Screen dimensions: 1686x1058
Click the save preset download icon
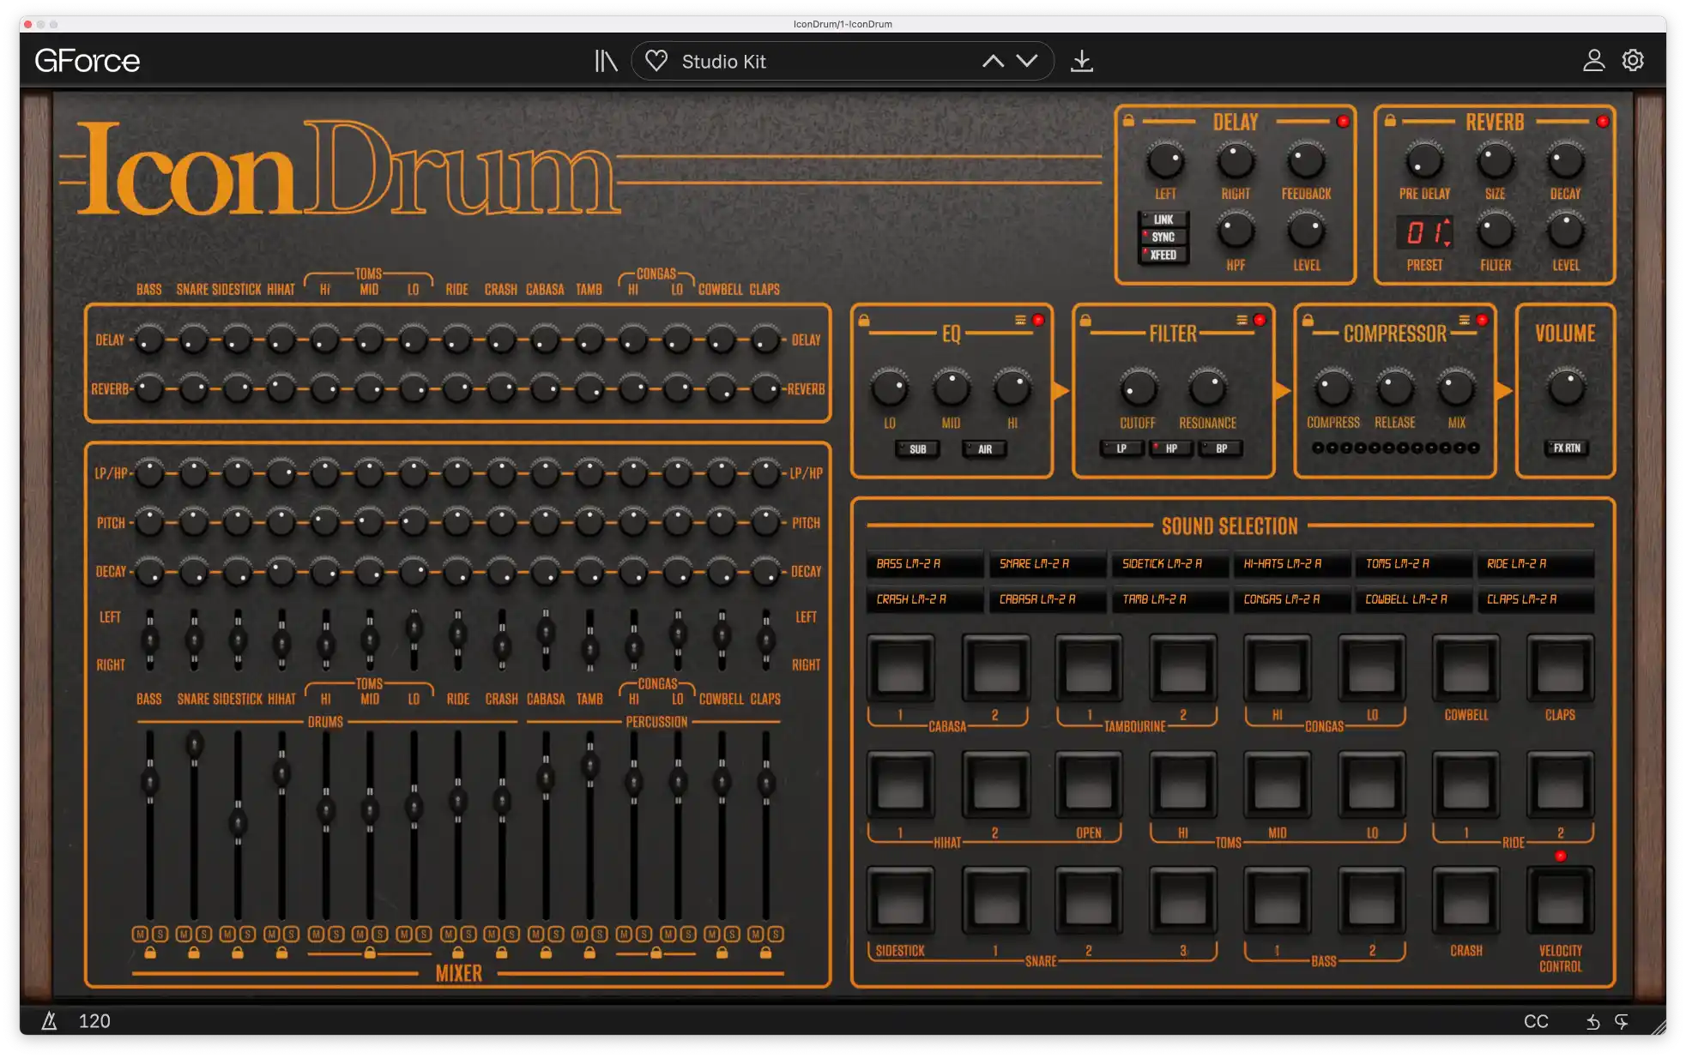pyautogui.click(x=1082, y=61)
